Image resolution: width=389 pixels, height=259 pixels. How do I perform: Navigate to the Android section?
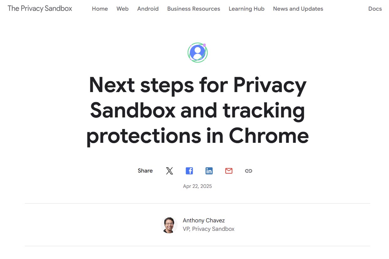click(x=148, y=9)
